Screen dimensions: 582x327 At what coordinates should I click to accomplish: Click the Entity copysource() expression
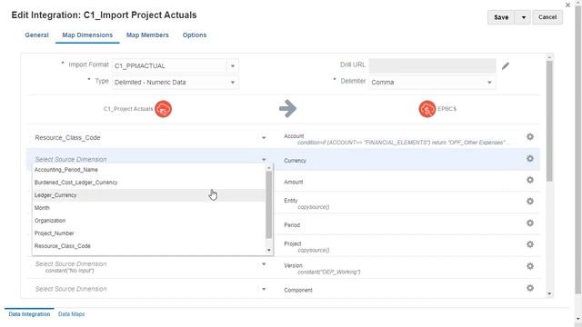pyautogui.click(x=313, y=207)
